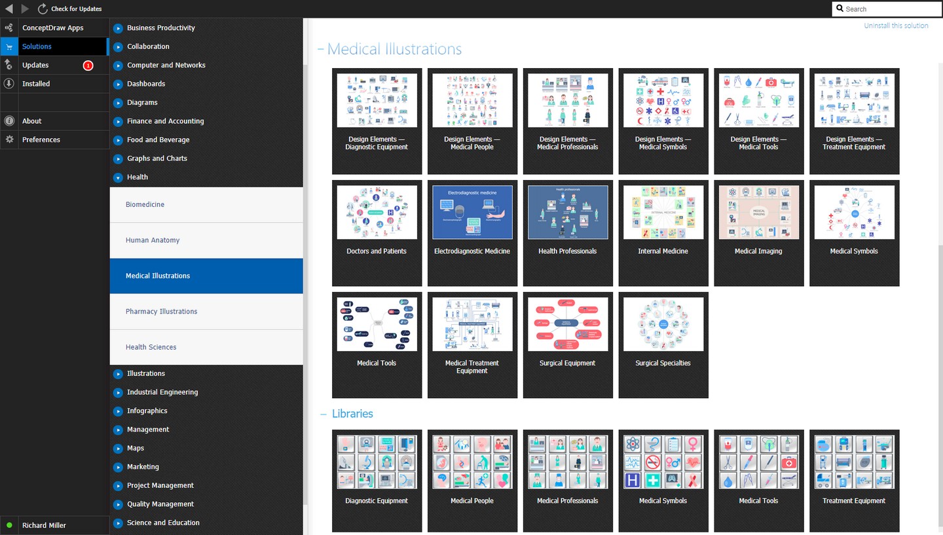Open Design Elements Medical Professionals sample

(x=568, y=121)
